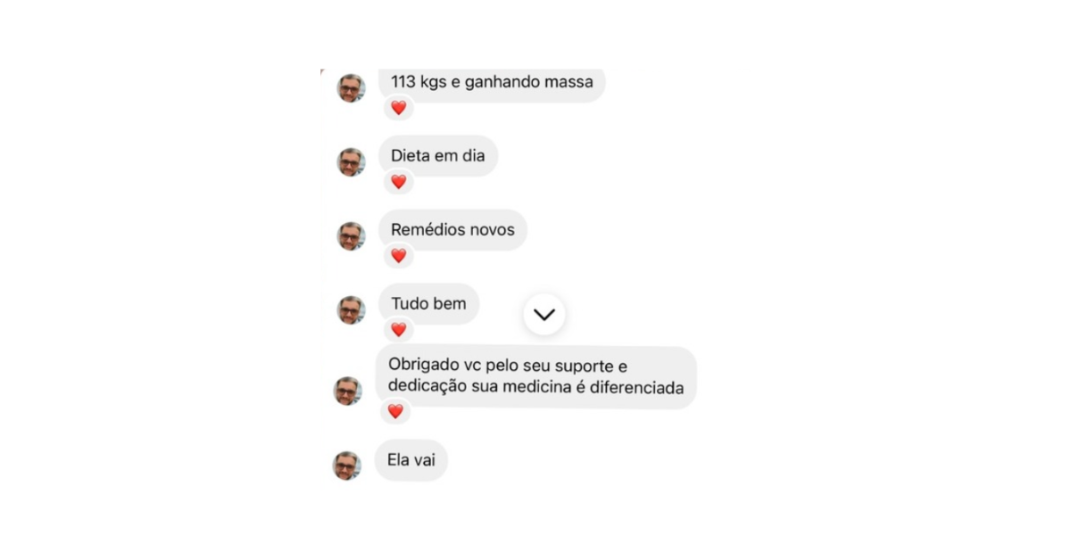Open sender avatar beside 'Dieta em dia'
Screen dimensions: 1071x560
tap(351, 161)
